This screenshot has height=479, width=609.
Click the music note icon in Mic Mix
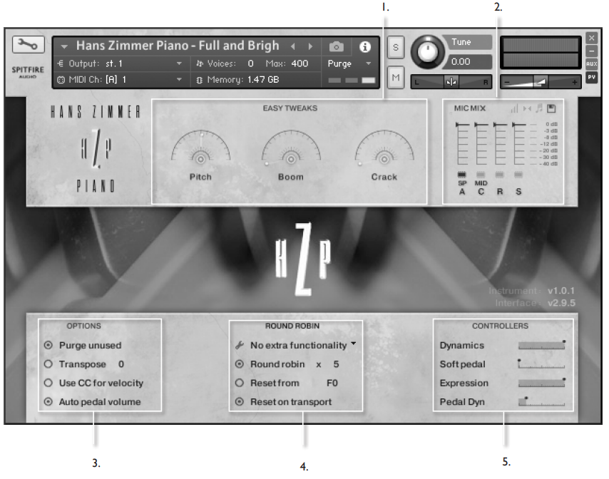click(x=539, y=108)
